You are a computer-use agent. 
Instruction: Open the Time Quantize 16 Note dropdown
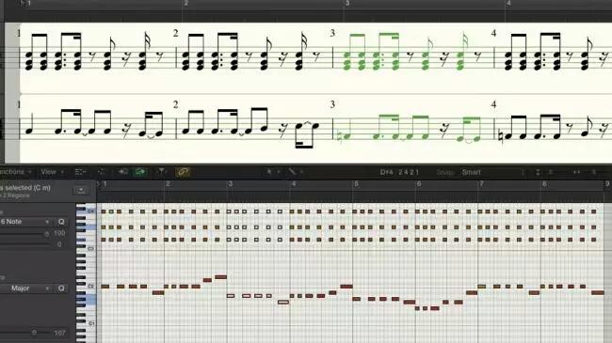25,222
